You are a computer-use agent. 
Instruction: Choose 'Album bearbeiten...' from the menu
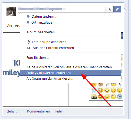[x=70, y=32]
